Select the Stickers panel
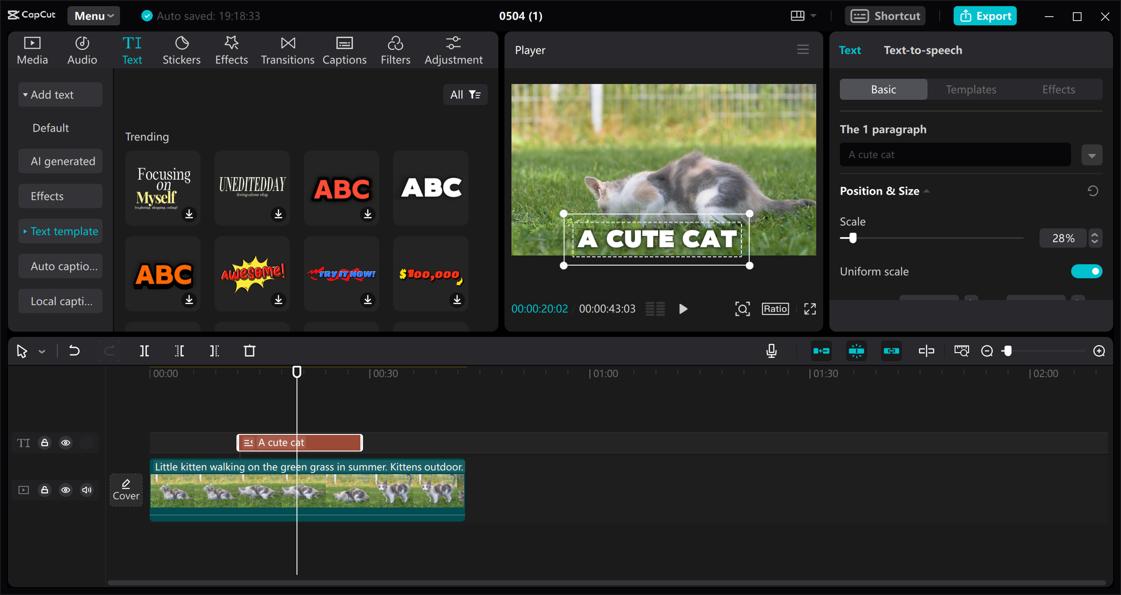This screenshot has height=595, width=1121. pyautogui.click(x=181, y=49)
